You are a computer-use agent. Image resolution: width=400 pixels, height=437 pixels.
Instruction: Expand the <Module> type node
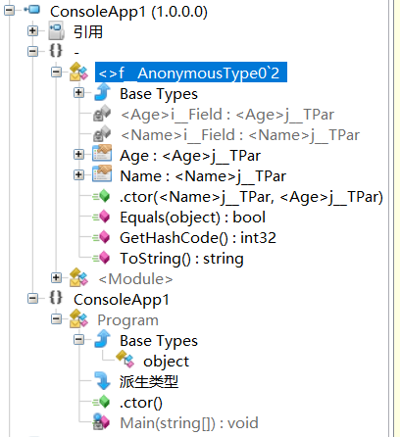point(56,277)
